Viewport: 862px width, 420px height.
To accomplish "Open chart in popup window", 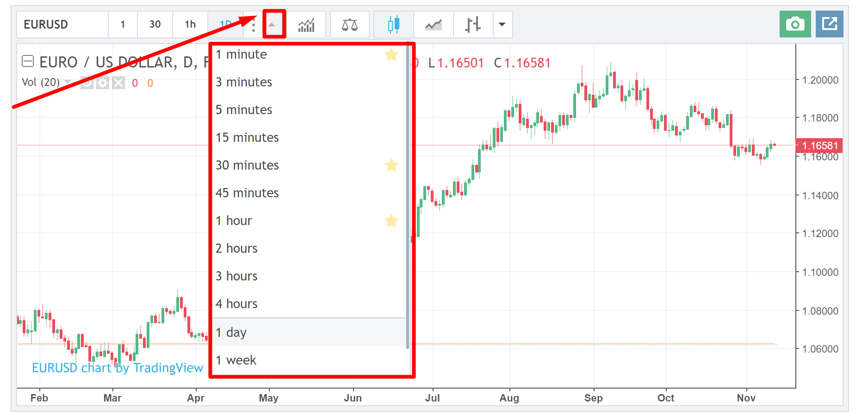I will click(829, 24).
